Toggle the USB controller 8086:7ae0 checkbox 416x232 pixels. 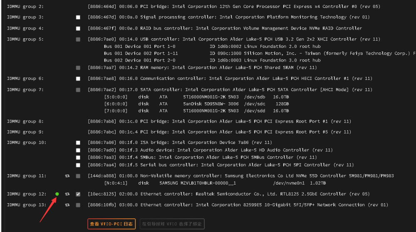tap(78, 39)
